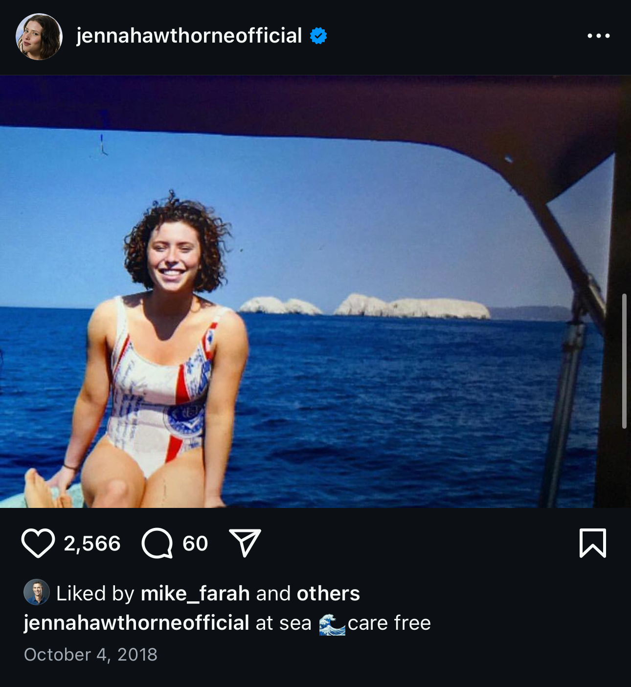
Task: Share the post using the paper plane icon
Action: pos(245,543)
